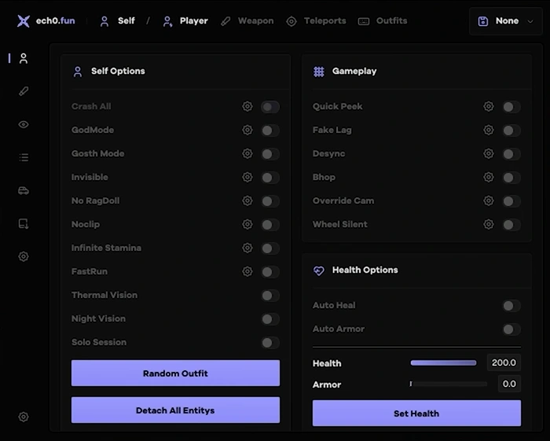
Task: Open the bottom settings gear in the sidebar
Action: pyautogui.click(x=24, y=417)
